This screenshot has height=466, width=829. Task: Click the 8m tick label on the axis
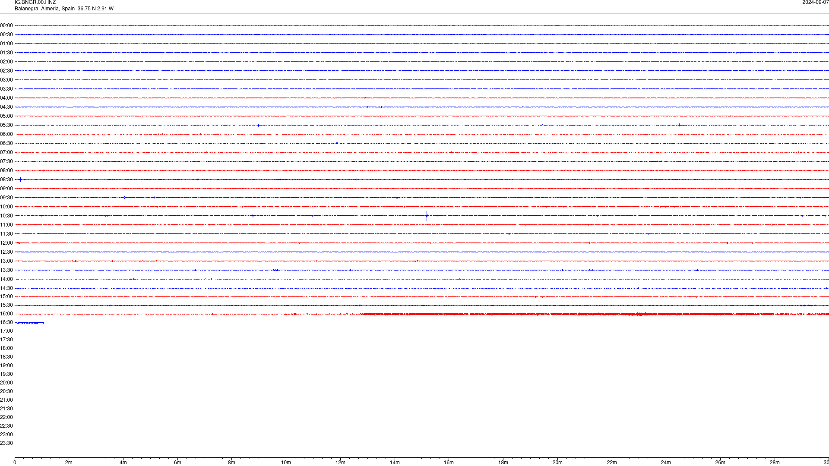click(232, 463)
